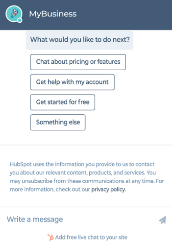This screenshot has height=244, width=172.
Task: Click the HubSpot data consent notice text
Action: 86,177
